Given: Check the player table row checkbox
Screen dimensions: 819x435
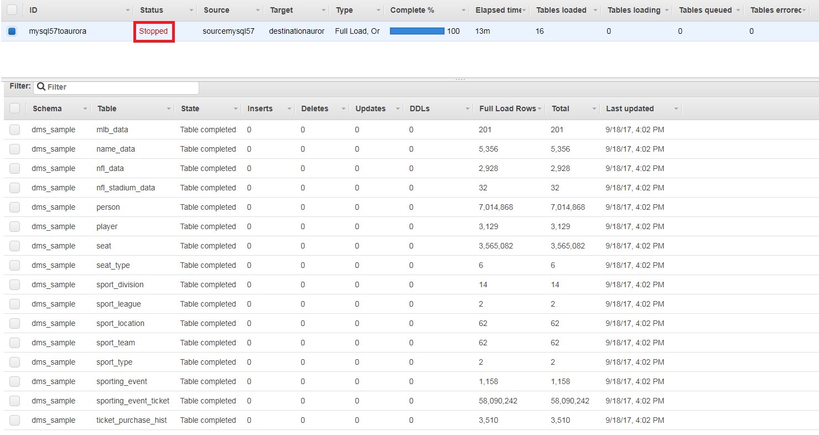Looking at the screenshot, I should (x=15, y=226).
